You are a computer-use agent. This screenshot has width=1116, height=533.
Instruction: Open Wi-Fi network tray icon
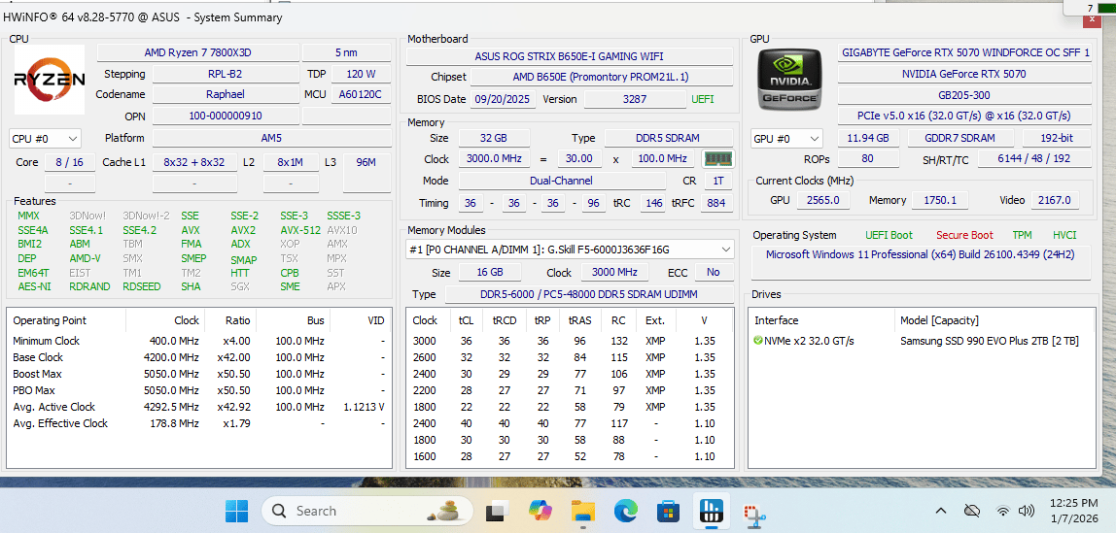click(1003, 511)
